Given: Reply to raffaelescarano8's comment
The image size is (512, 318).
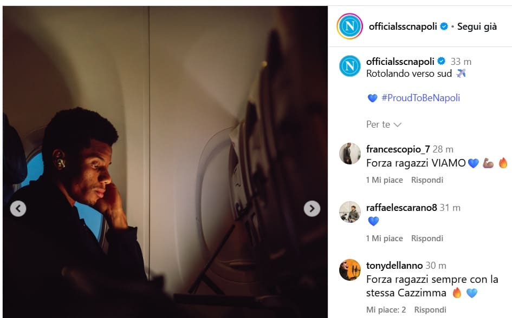Looking at the screenshot, I should click(427, 238).
